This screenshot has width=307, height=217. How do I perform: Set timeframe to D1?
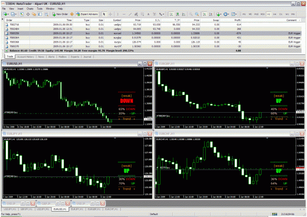point(281,14)
